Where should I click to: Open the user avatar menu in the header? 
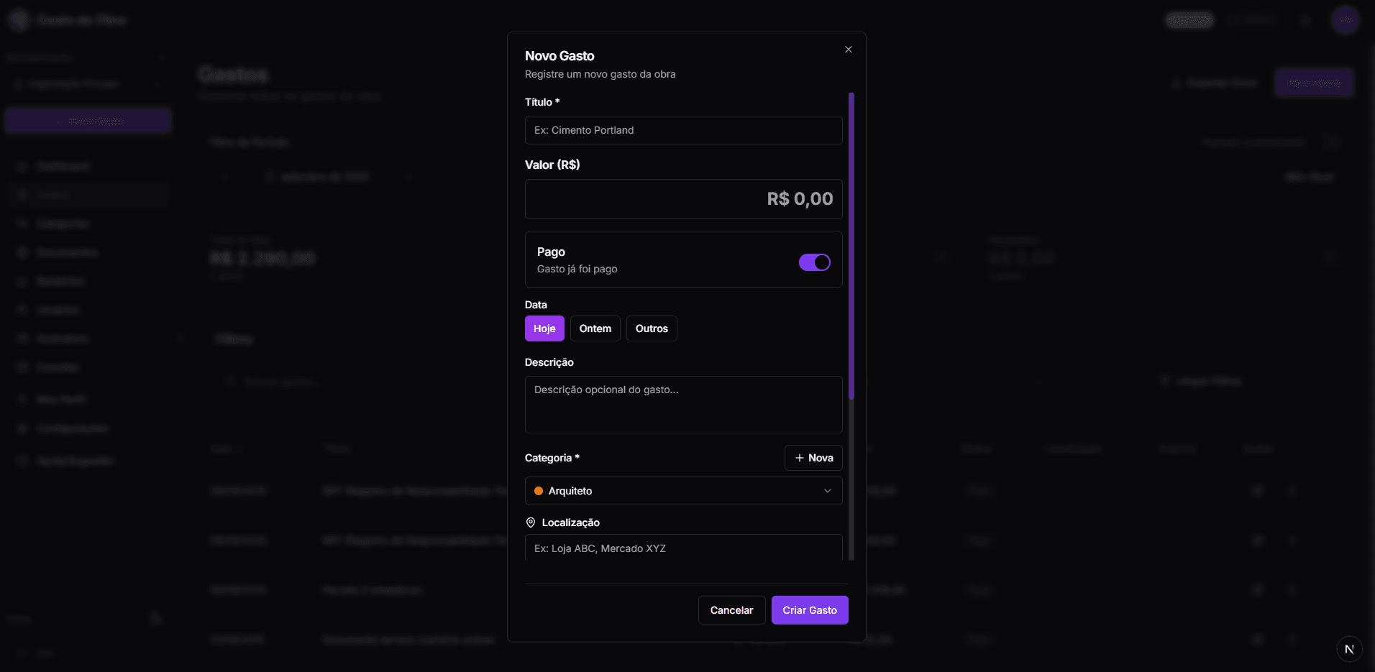point(1344,20)
